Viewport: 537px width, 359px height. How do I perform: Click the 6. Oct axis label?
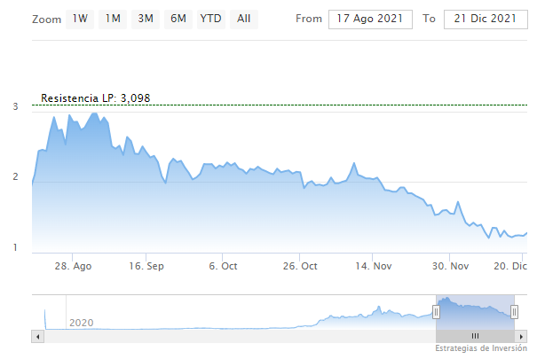coord(223,265)
